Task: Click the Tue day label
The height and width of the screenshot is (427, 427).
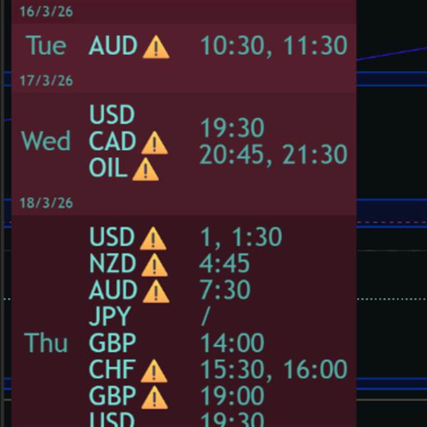Action: (x=46, y=46)
